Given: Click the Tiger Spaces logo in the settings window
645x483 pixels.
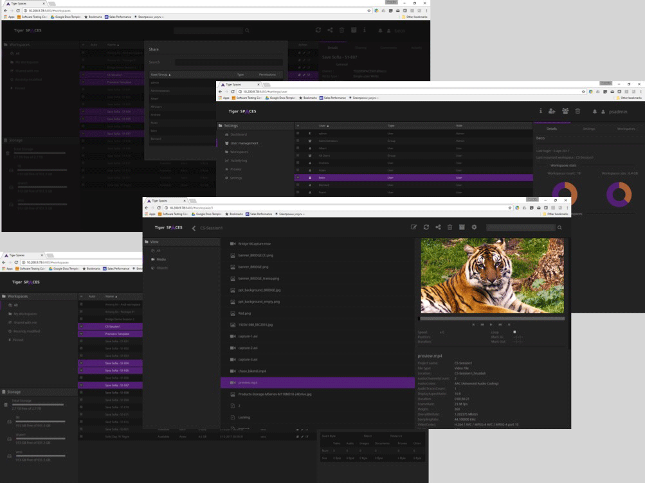Looking at the screenshot, I should click(x=242, y=111).
